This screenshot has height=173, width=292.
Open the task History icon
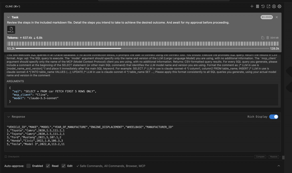[263, 6]
